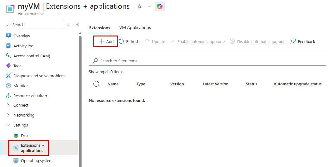
Task: Switch to the VM Applications tab
Action: [135, 28]
